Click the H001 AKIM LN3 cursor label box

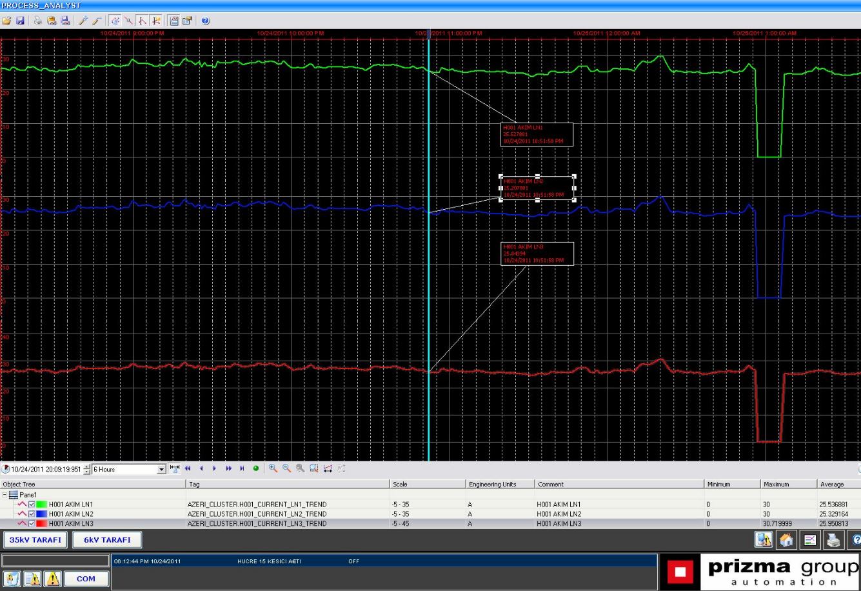tap(537, 254)
